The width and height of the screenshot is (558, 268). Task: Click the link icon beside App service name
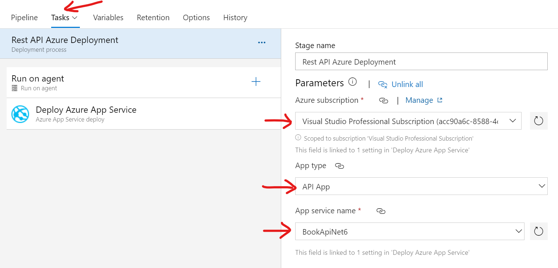click(381, 211)
